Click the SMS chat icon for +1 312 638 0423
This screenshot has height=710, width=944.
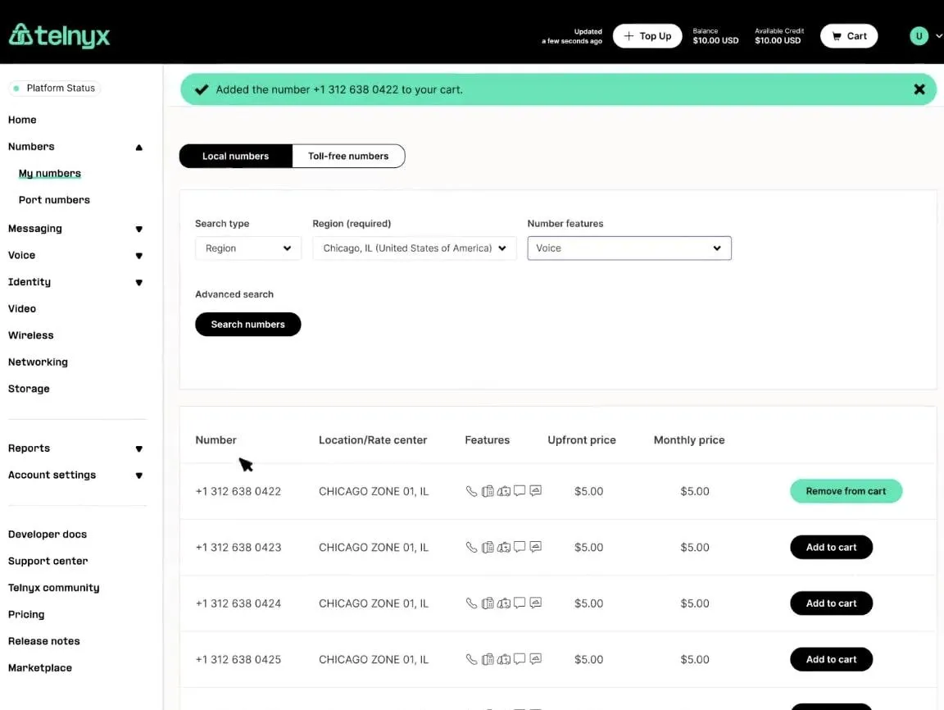520,547
